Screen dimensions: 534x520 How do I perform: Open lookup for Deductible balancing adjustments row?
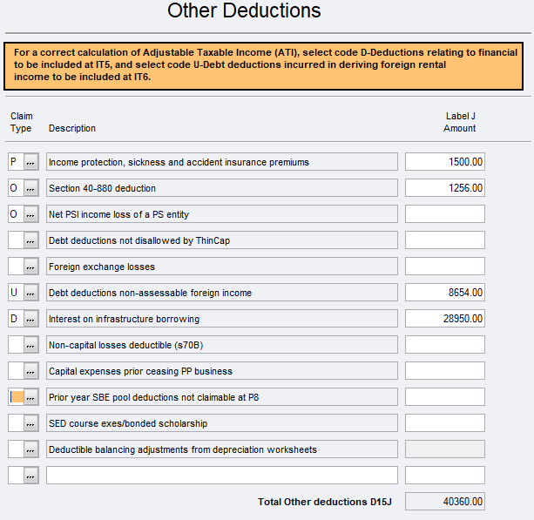tap(31, 449)
